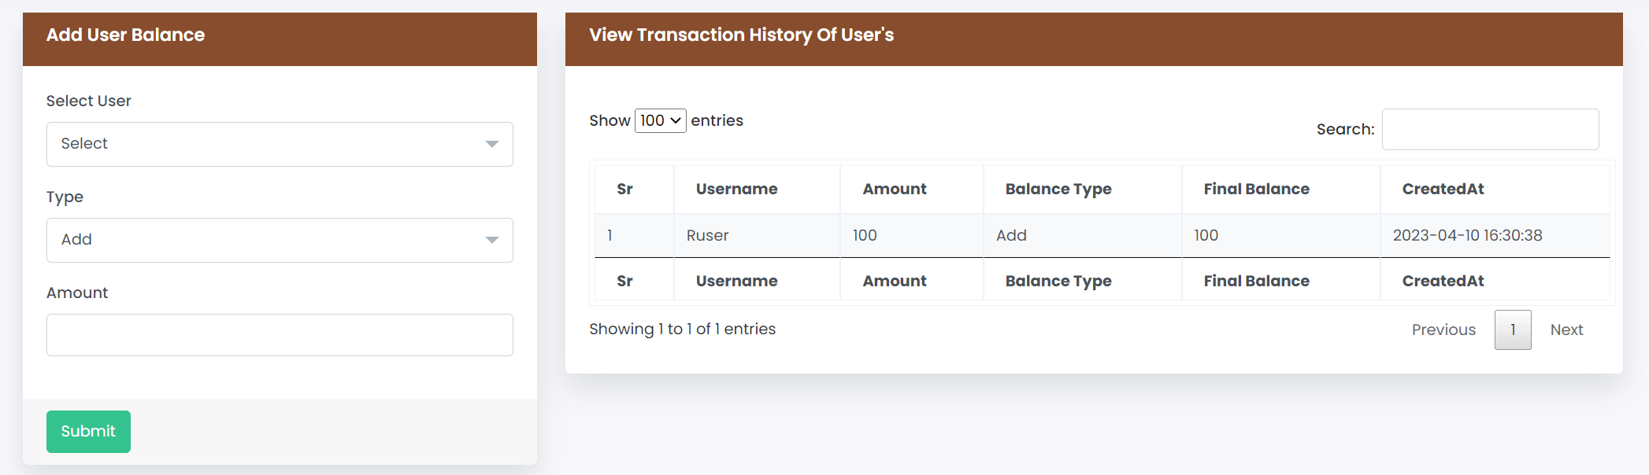Click the Add balance type cell

tap(1011, 235)
